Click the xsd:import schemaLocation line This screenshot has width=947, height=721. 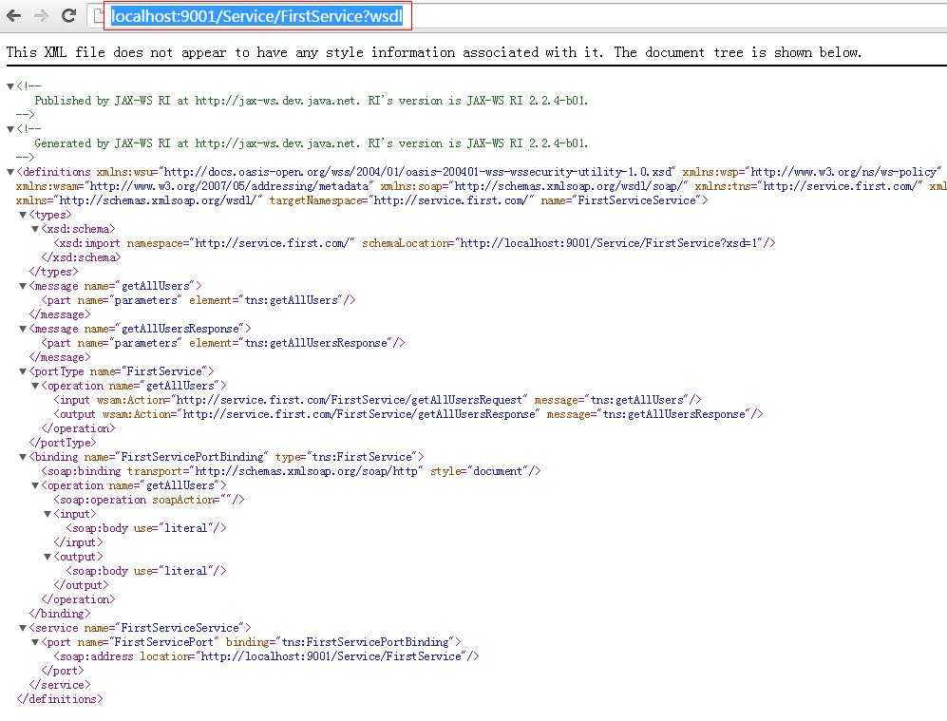pos(414,243)
